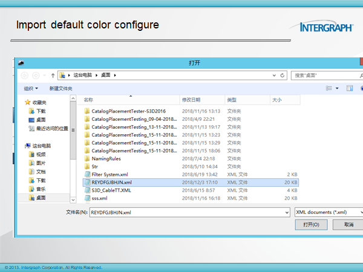Screen dimensions: 363x272
Task: Sort by 类型 column header
Action: click(247, 100)
